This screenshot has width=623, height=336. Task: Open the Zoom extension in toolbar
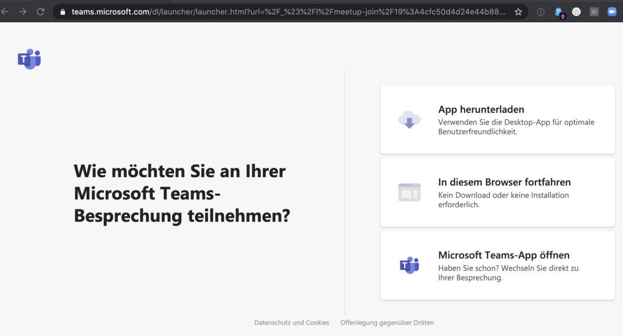(612, 12)
